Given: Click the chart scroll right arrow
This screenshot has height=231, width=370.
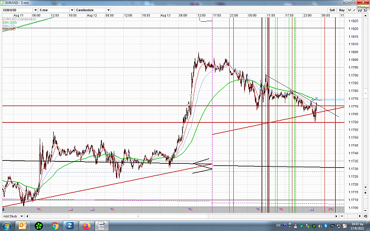Looking at the screenshot, I should pyautogui.click(x=336, y=216).
